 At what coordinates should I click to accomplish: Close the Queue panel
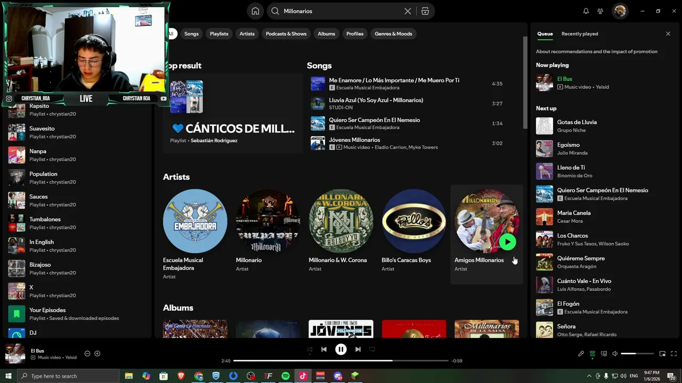(x=668, y=34)
